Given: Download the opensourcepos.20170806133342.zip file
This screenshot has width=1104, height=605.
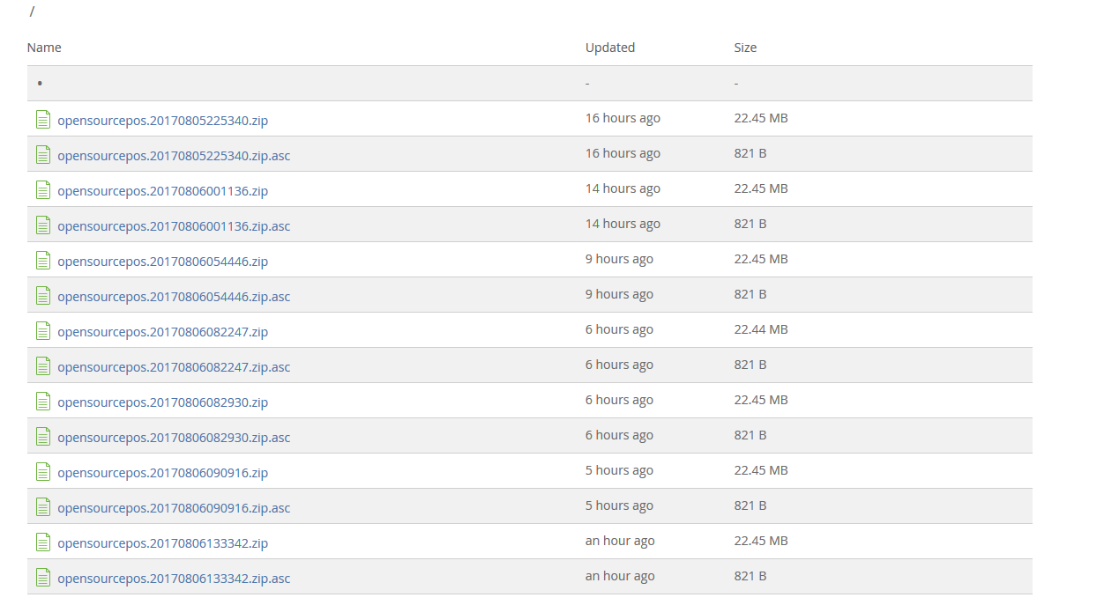Looking at the screenshot, I should coord(162,543).
